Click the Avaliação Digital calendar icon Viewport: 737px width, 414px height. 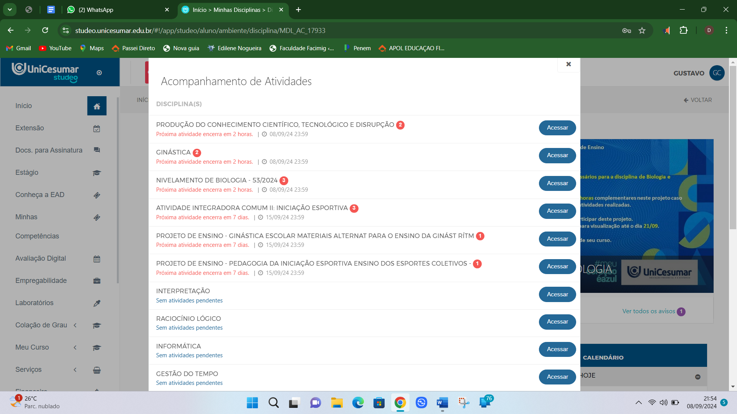pyautogui.click(x=97, y=259)
